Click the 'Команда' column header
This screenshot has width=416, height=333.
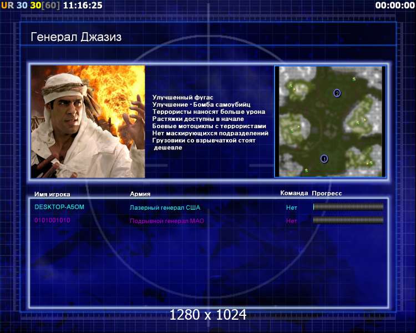[294, 193]
